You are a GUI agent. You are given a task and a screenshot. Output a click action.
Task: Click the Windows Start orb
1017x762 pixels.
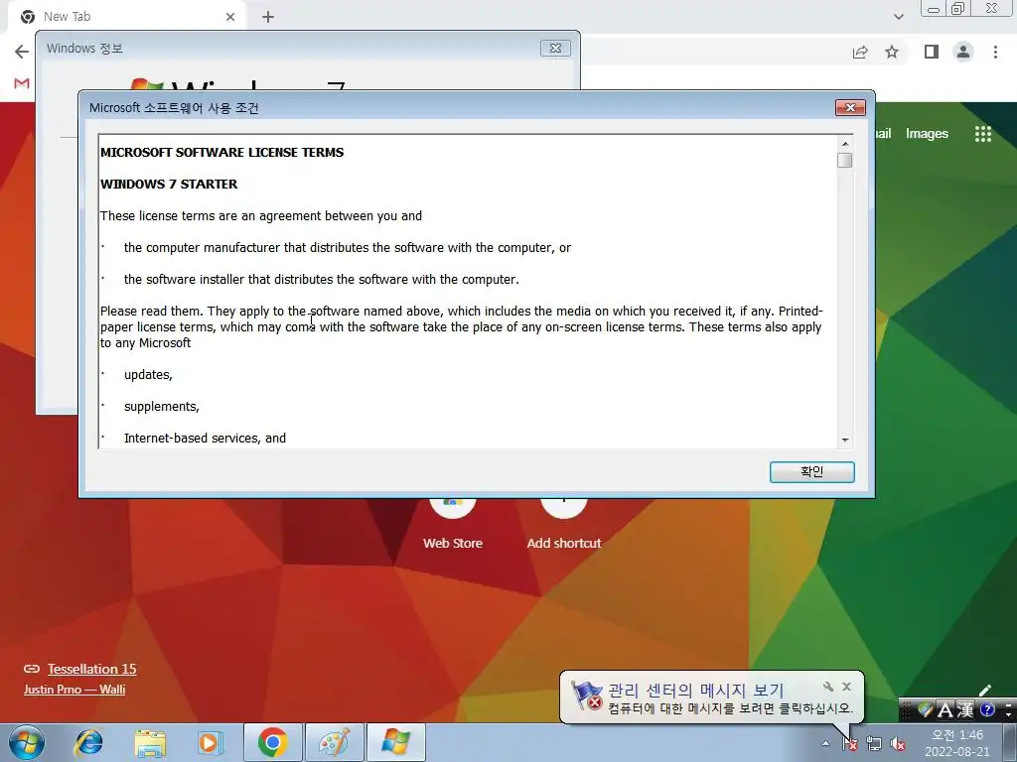pos(27,742)
